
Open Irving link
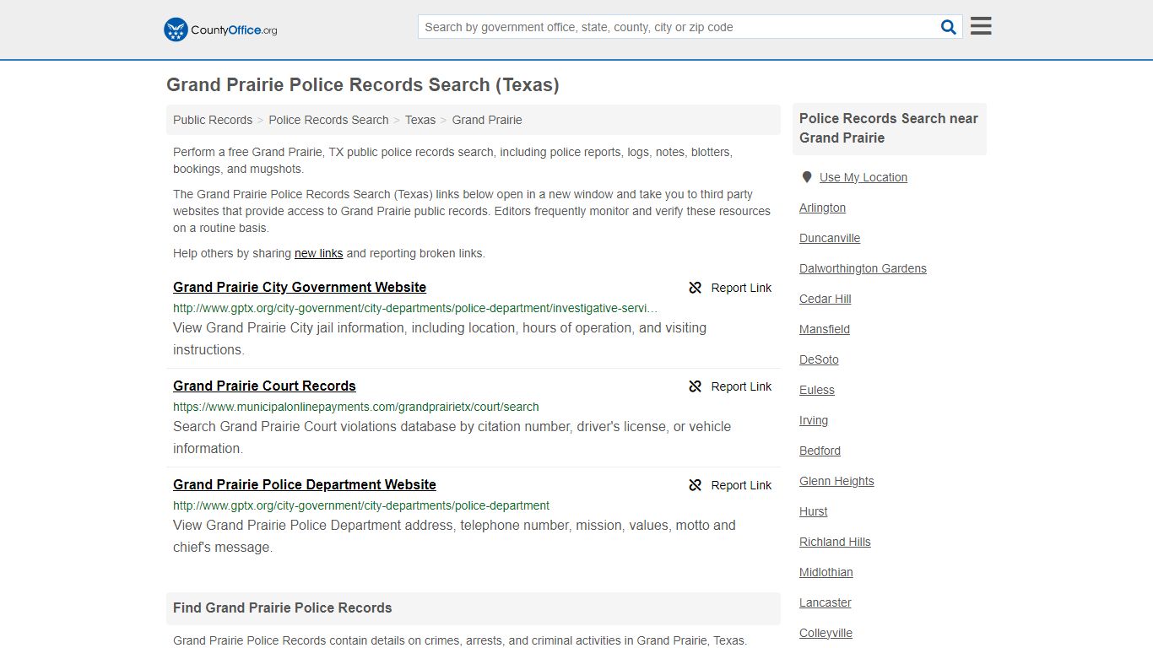814,420
